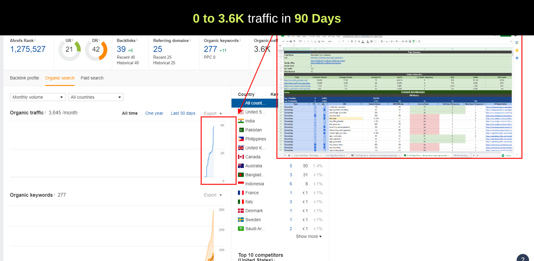The width and height of the screenshot is (534, 261).
Task: Open Monthly volume dropdown
Action: pyautogui.click(x=38, y=97)
